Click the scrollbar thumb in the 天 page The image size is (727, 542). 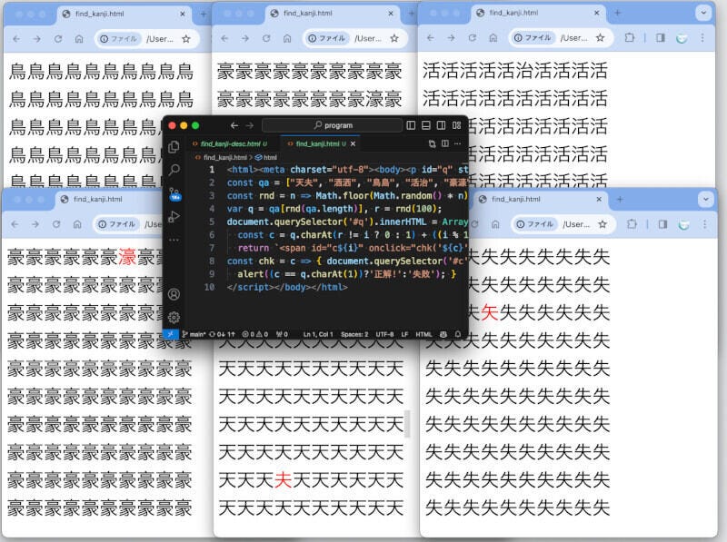click(x=406, y=423)
